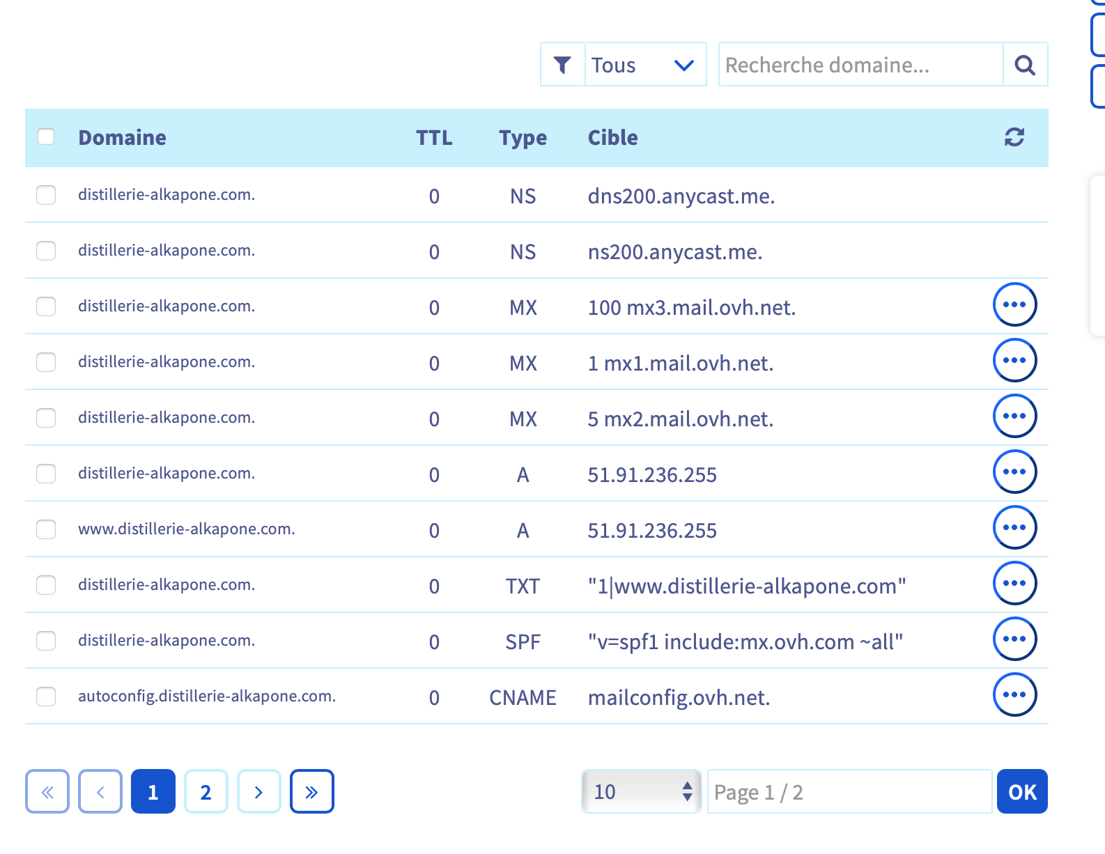Screen dimensions: 1105x854
Task: Go to page 2 of records
Action: (x=206, y=791)
